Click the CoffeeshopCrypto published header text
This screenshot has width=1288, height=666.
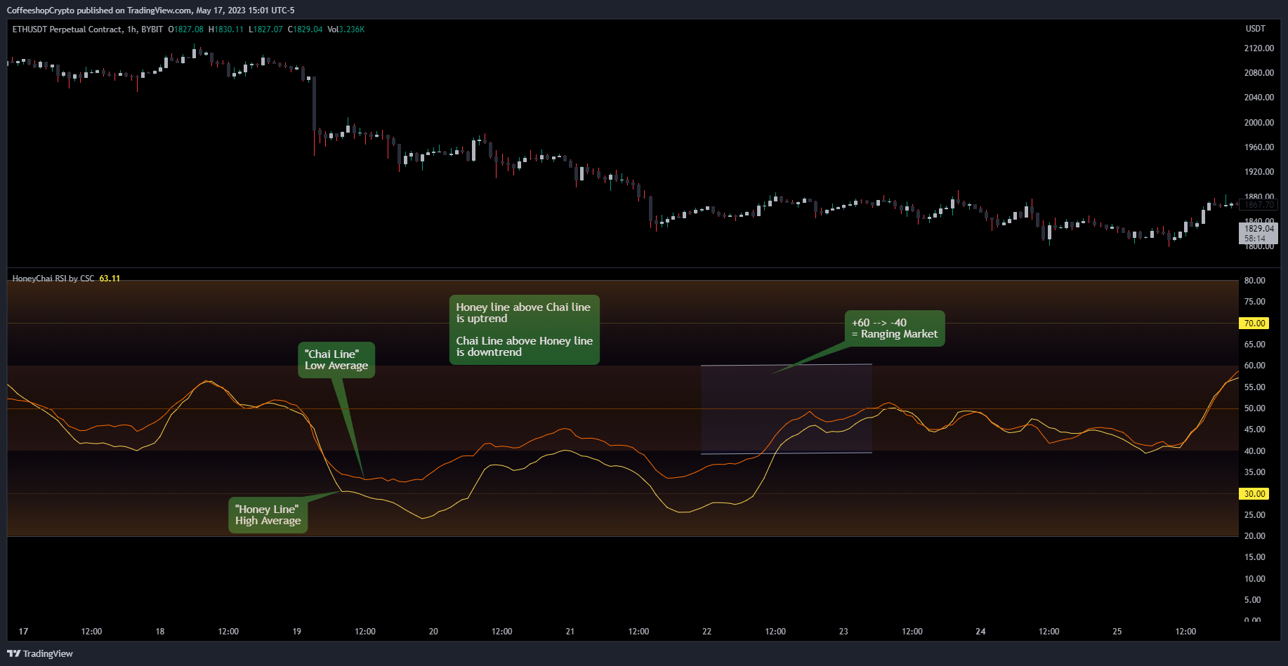[x=150, y=11]
